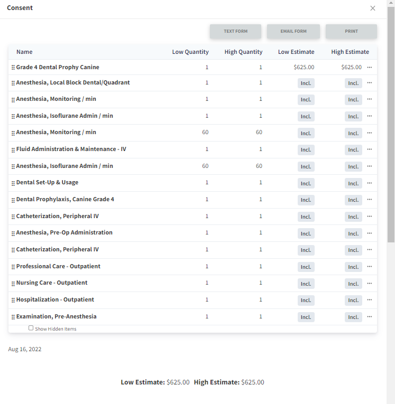Click low estimate $625.00 in Grade 4 Dental Prophy row
The height and width of the screenshot is (404, 395).
tap(304, 67)
